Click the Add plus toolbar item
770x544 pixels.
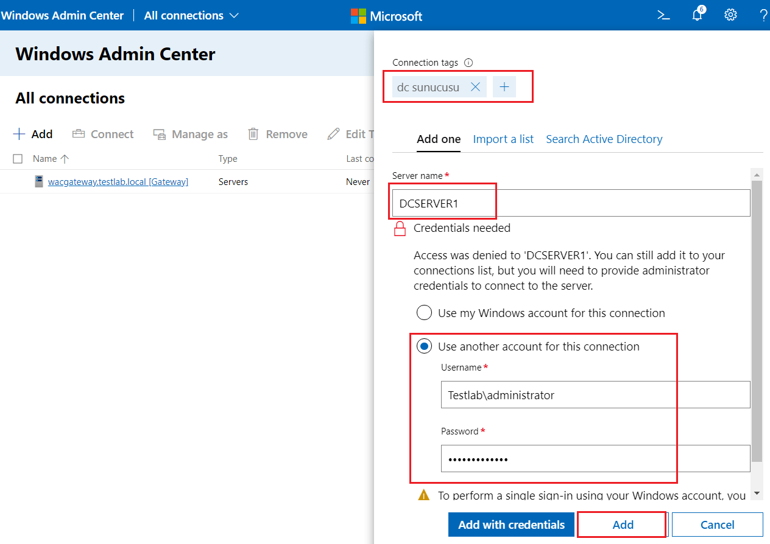tap(33, 134)
